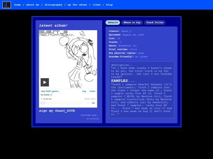Play the album in the embedded player

pos(45,82)
